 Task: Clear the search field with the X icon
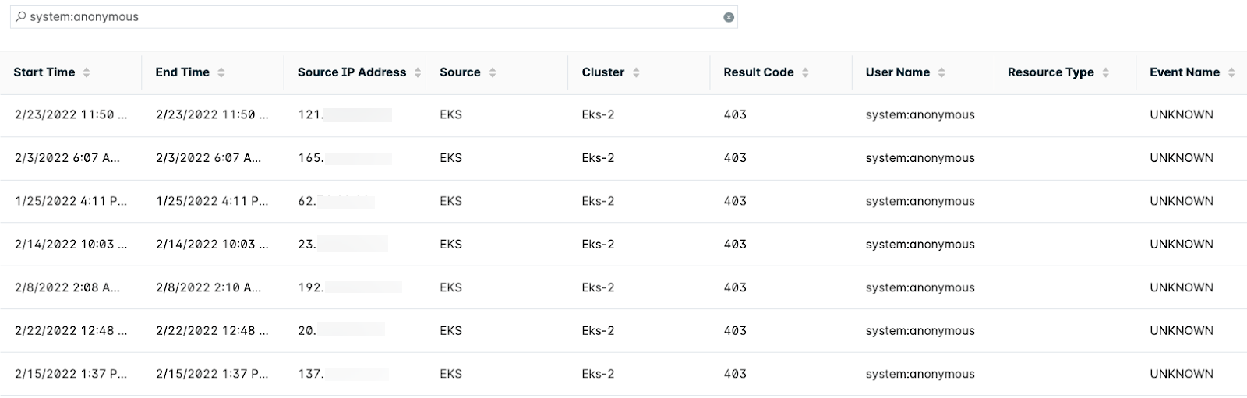coord(729,17)
